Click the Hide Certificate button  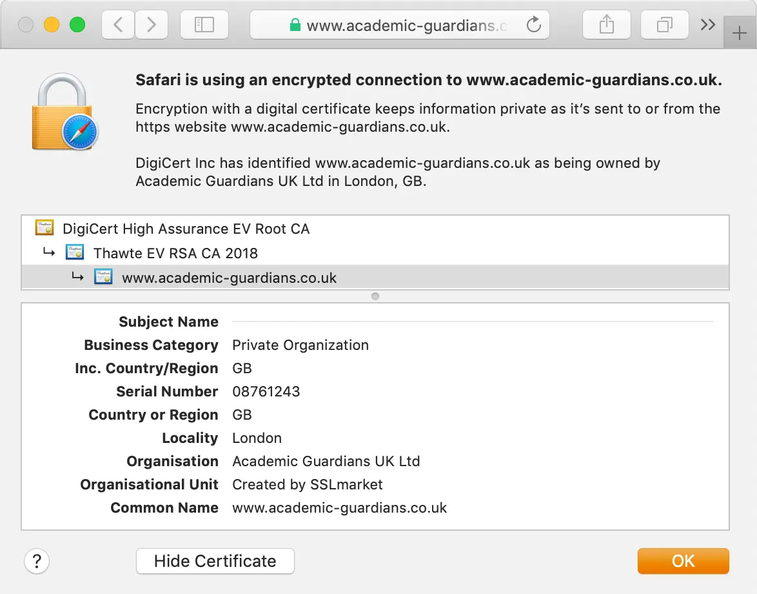point(215,561)
